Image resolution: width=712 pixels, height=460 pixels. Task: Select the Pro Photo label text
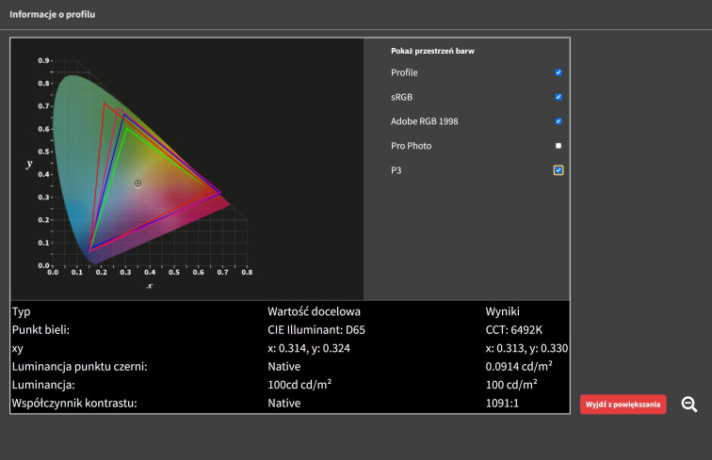(412, 146)
